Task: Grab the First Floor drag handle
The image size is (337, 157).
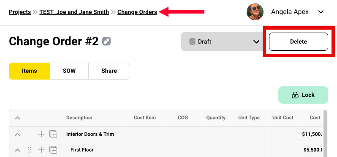Action: click(x=30, y=150)
